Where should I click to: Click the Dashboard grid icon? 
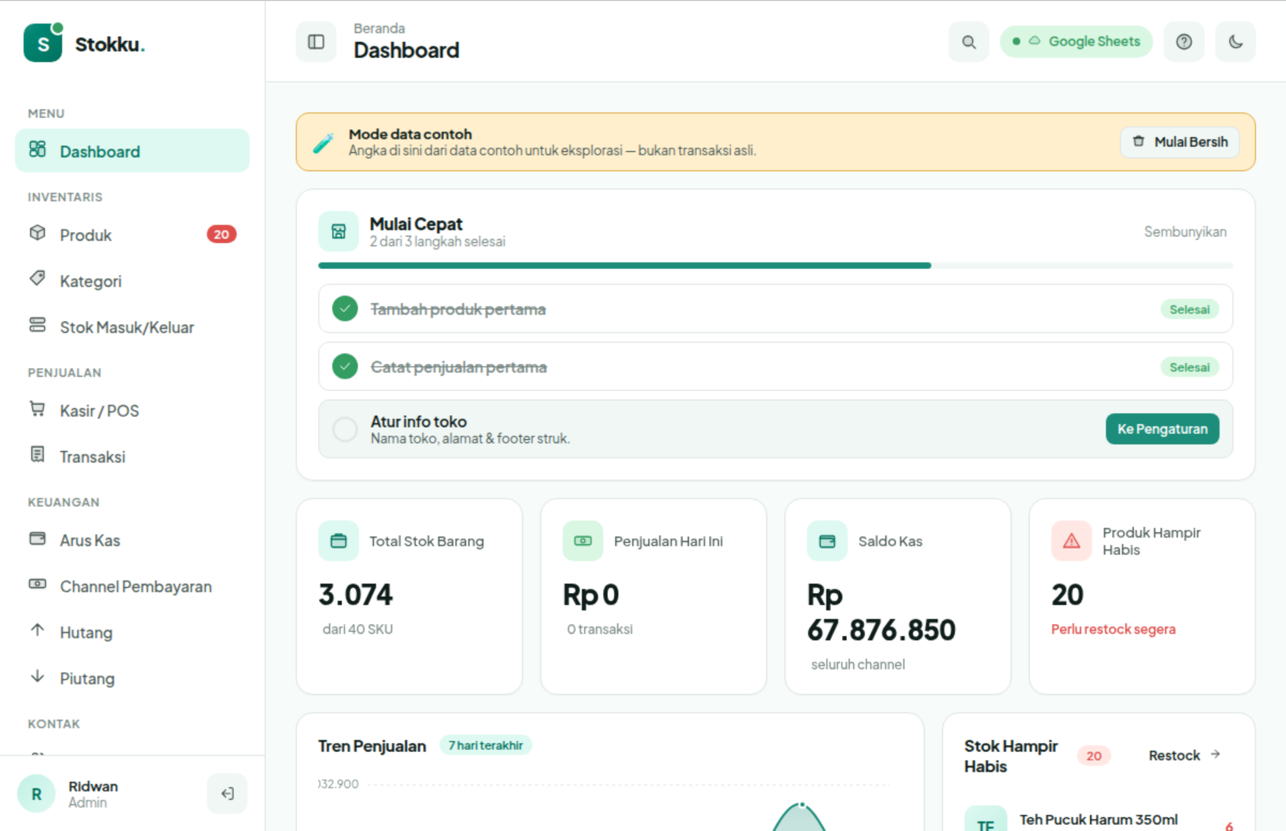38,149
